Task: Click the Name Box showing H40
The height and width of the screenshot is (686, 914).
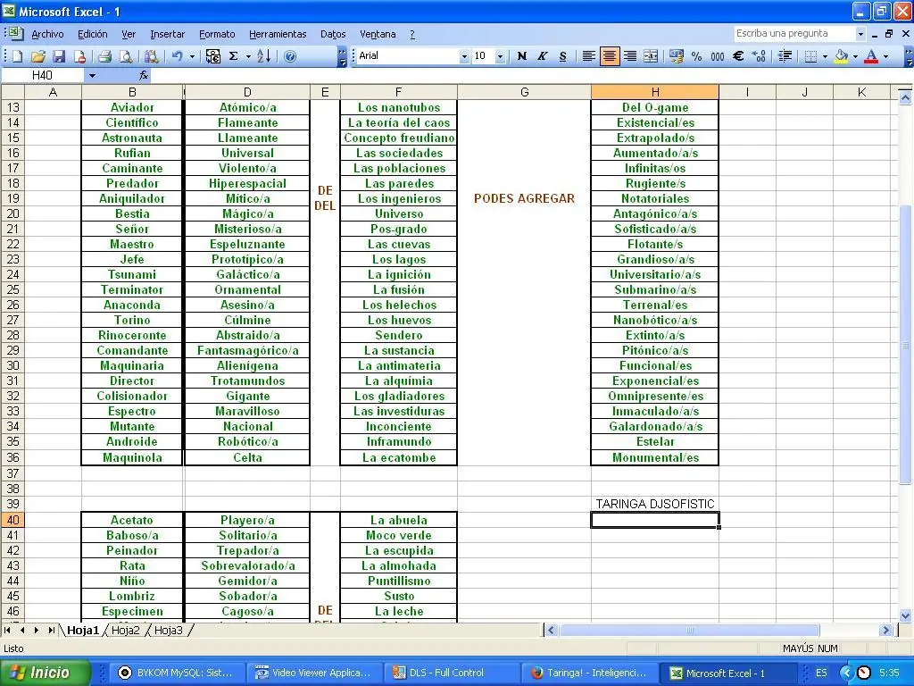Action: [43, 75]
